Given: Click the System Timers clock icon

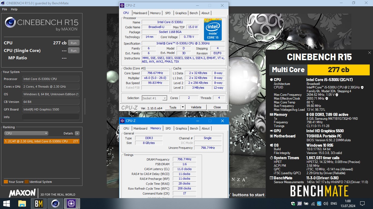Looking at the screenshot, I should [x=271, y=158].
